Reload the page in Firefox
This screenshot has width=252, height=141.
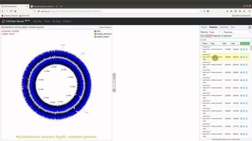pos(11,11)
